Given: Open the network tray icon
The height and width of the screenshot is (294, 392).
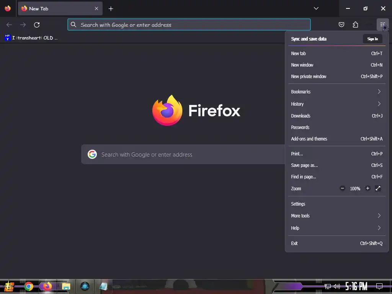Looking at the screenshot, I should point(327,286).
